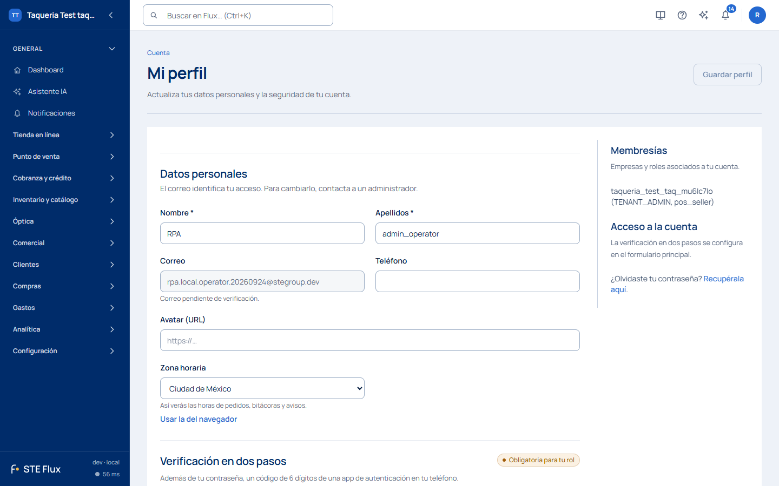Click the STE Flux logo in the footer
779x486 pixels.
36,469
